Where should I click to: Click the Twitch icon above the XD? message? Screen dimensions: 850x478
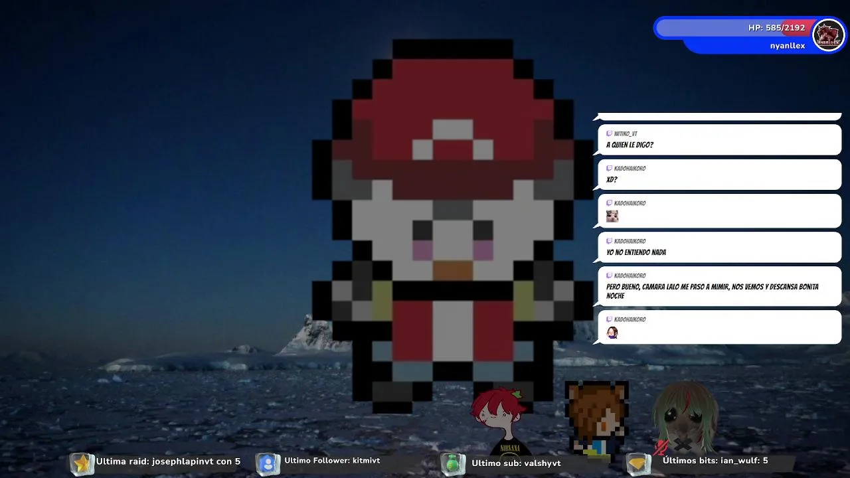click(609, 169)
